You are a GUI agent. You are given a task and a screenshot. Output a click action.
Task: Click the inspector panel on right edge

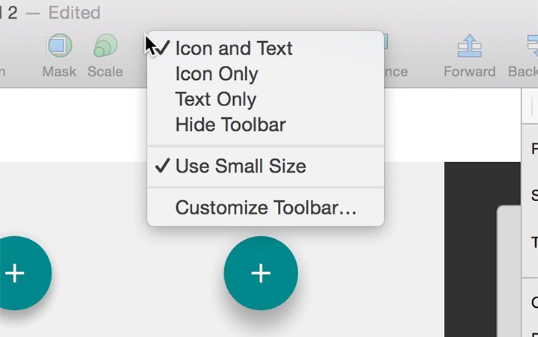click(530, 213)
